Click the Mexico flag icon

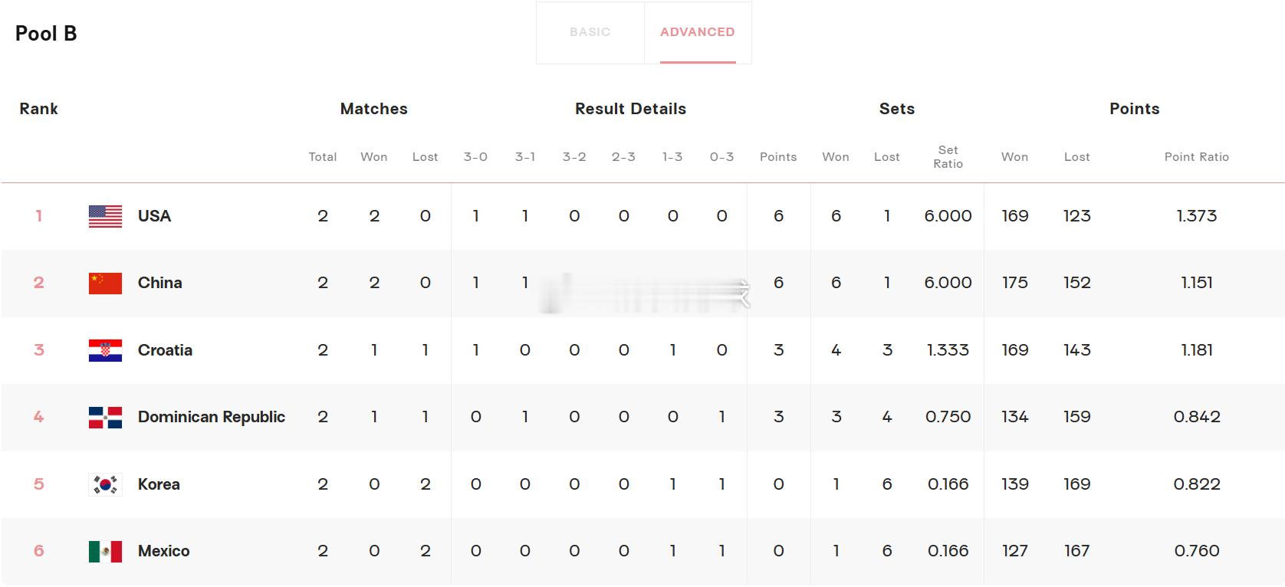pyautogui.click(x=105, y=551)
